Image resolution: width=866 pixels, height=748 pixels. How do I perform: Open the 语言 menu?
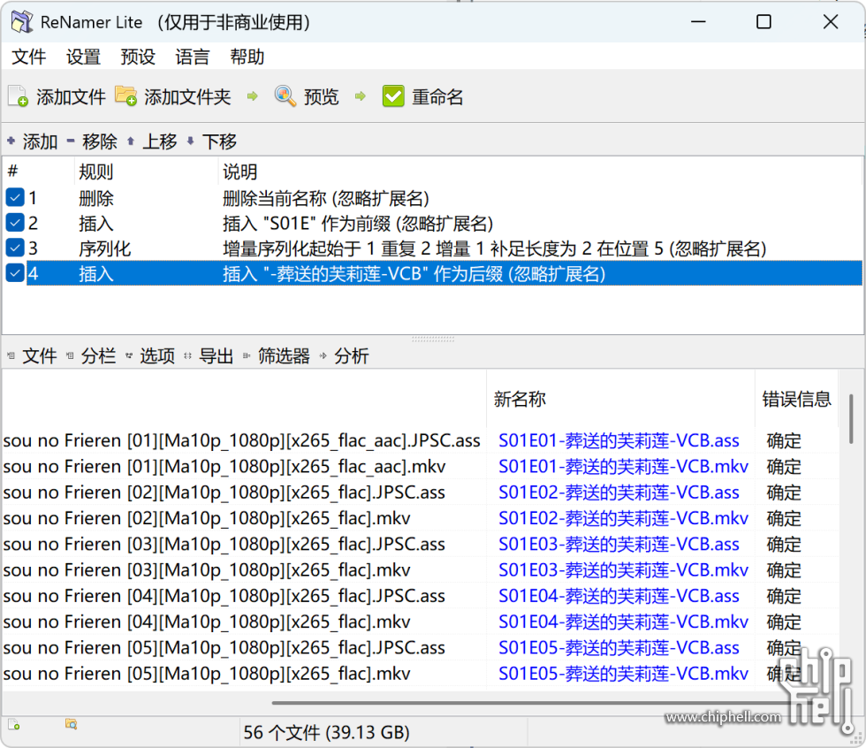click(x=192, y=57)
